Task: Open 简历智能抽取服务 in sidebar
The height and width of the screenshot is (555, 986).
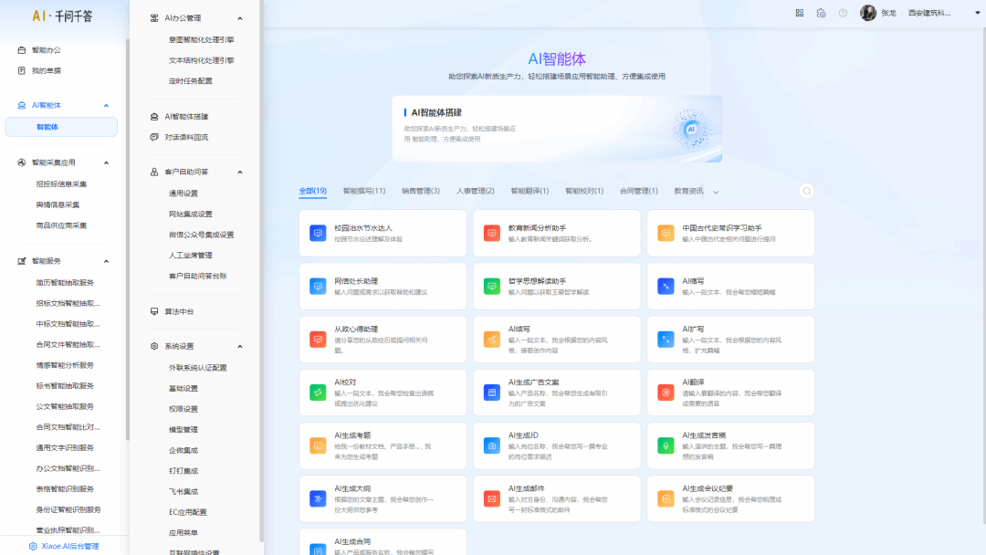Action: click(x=65, y=283)
